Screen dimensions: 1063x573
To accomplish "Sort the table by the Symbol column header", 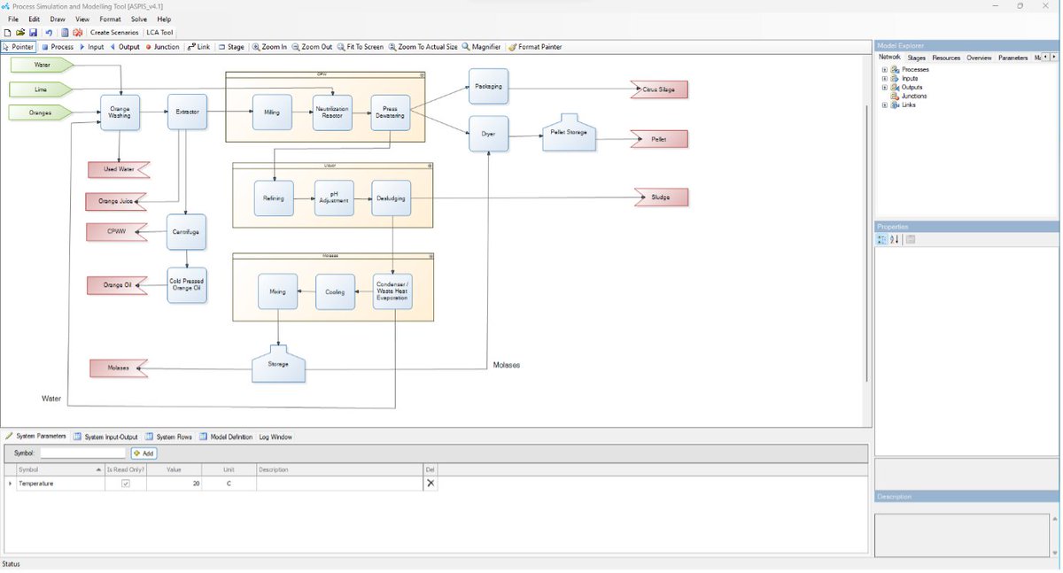I will click(x=59, y=469).
